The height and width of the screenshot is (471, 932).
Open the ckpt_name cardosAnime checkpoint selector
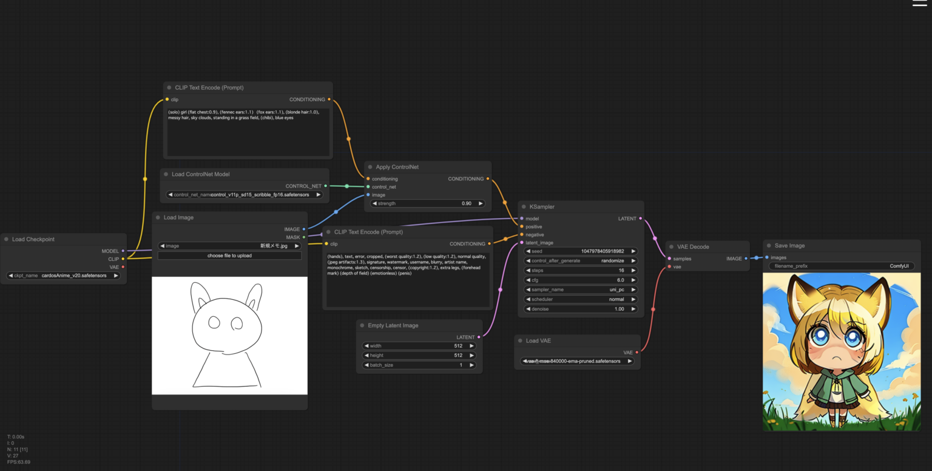(x=63, y=276)
